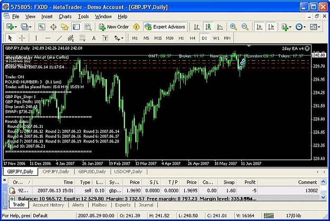The height and width of the screenshot is (221, 330).
Task: Click the connection status bars icon
Action: tap(269, 216)
